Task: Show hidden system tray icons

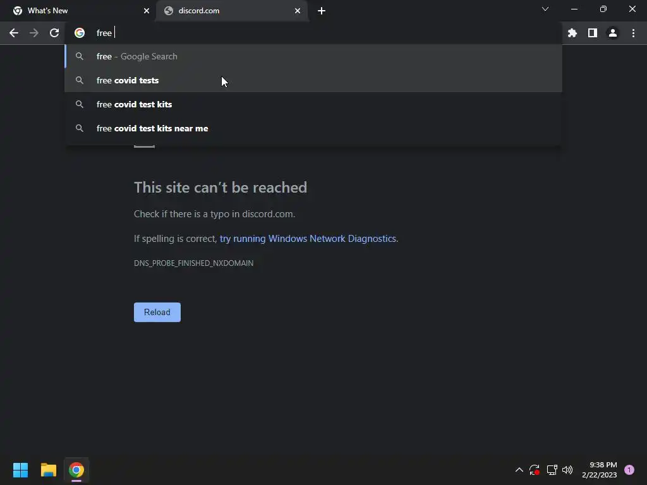Action: pyautogui.click(x=519, y=470)
